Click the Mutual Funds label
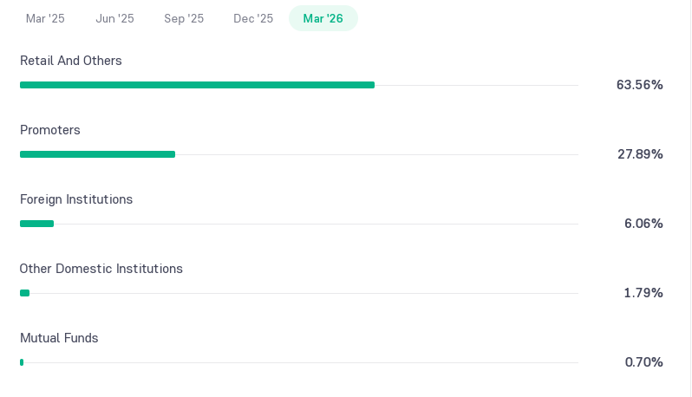Image resolution: width=692 pixels, height=397 pixels. pos(59,338)
